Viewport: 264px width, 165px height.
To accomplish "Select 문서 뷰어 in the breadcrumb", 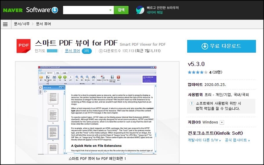I will (x=43, y=24).
